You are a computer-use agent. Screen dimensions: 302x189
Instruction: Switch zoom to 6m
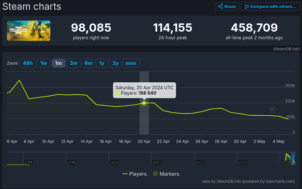pyautogui.click(x=88, y=63)
